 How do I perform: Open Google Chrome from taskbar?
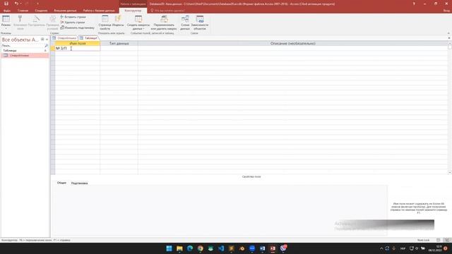[x=201, y=248]
